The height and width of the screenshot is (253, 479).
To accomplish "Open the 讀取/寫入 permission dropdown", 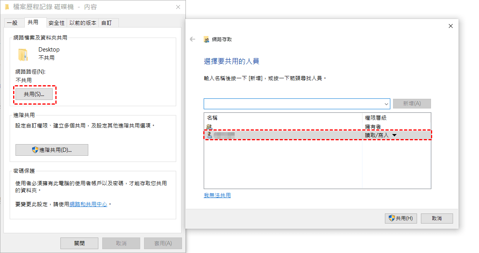I will [x=395, y=135].
